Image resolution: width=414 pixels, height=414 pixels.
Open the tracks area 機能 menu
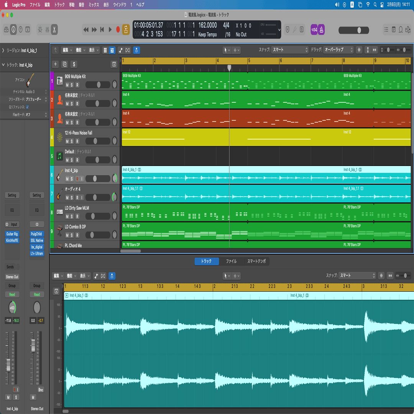[80, 50]
